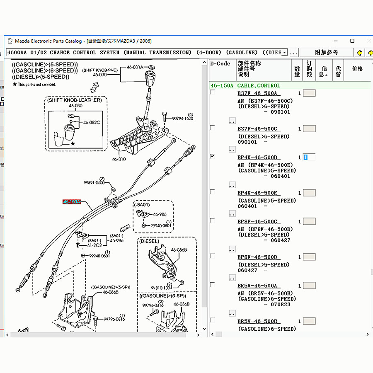Check the box for BR5V-46-500A
Image resolution: width=373 pixels, height=373 pixels.
pyautogui.click(x=213, y=285)
